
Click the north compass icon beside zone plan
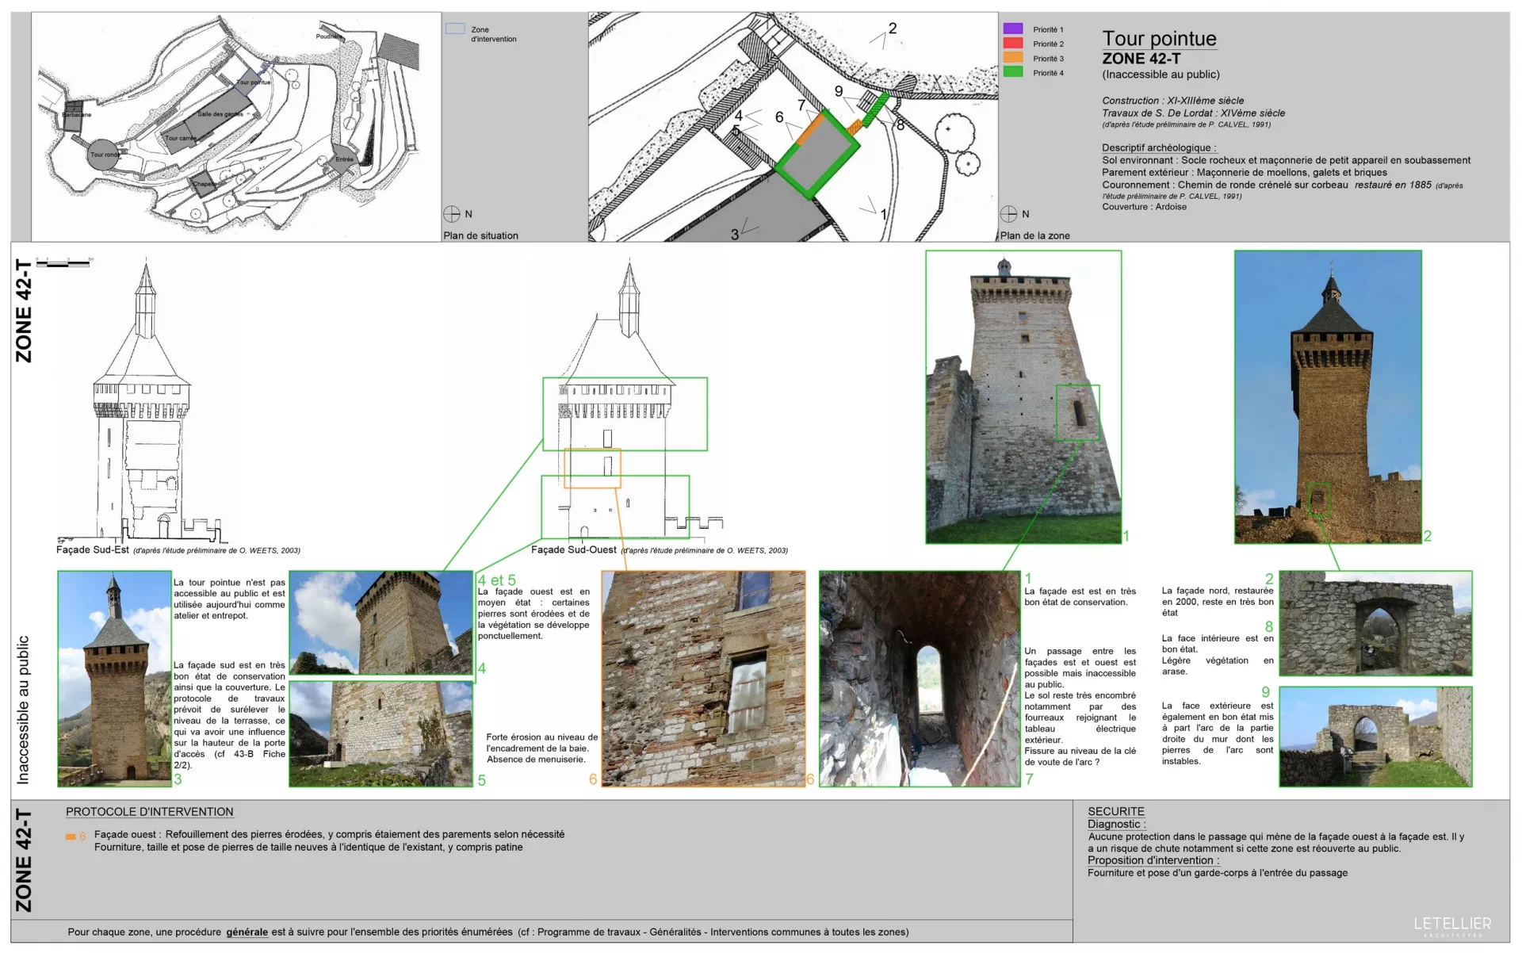(1008, 214)
